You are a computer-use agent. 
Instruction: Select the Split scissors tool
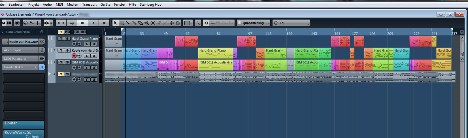pos(128,23)
